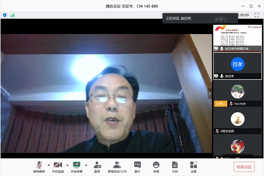Select the bucmyh host video tile

238,94
